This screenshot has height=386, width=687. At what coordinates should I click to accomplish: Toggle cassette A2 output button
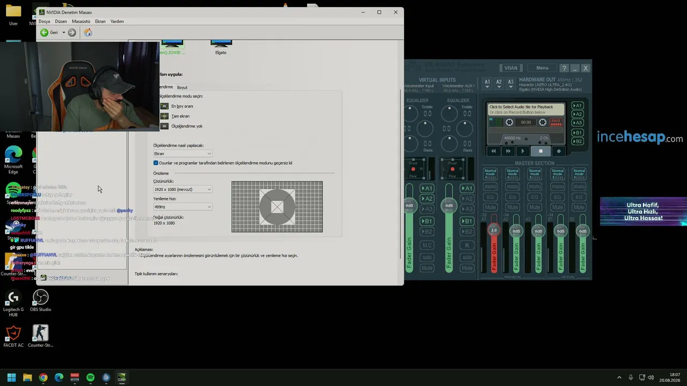tap(578, 114)
